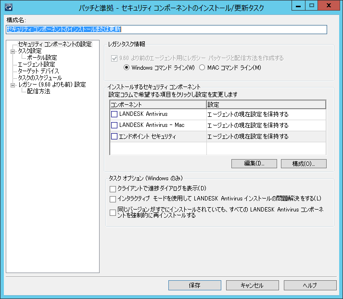Open ターゲット デバイス in the tree
Viewport: 343px width, 299px height.
38,71
